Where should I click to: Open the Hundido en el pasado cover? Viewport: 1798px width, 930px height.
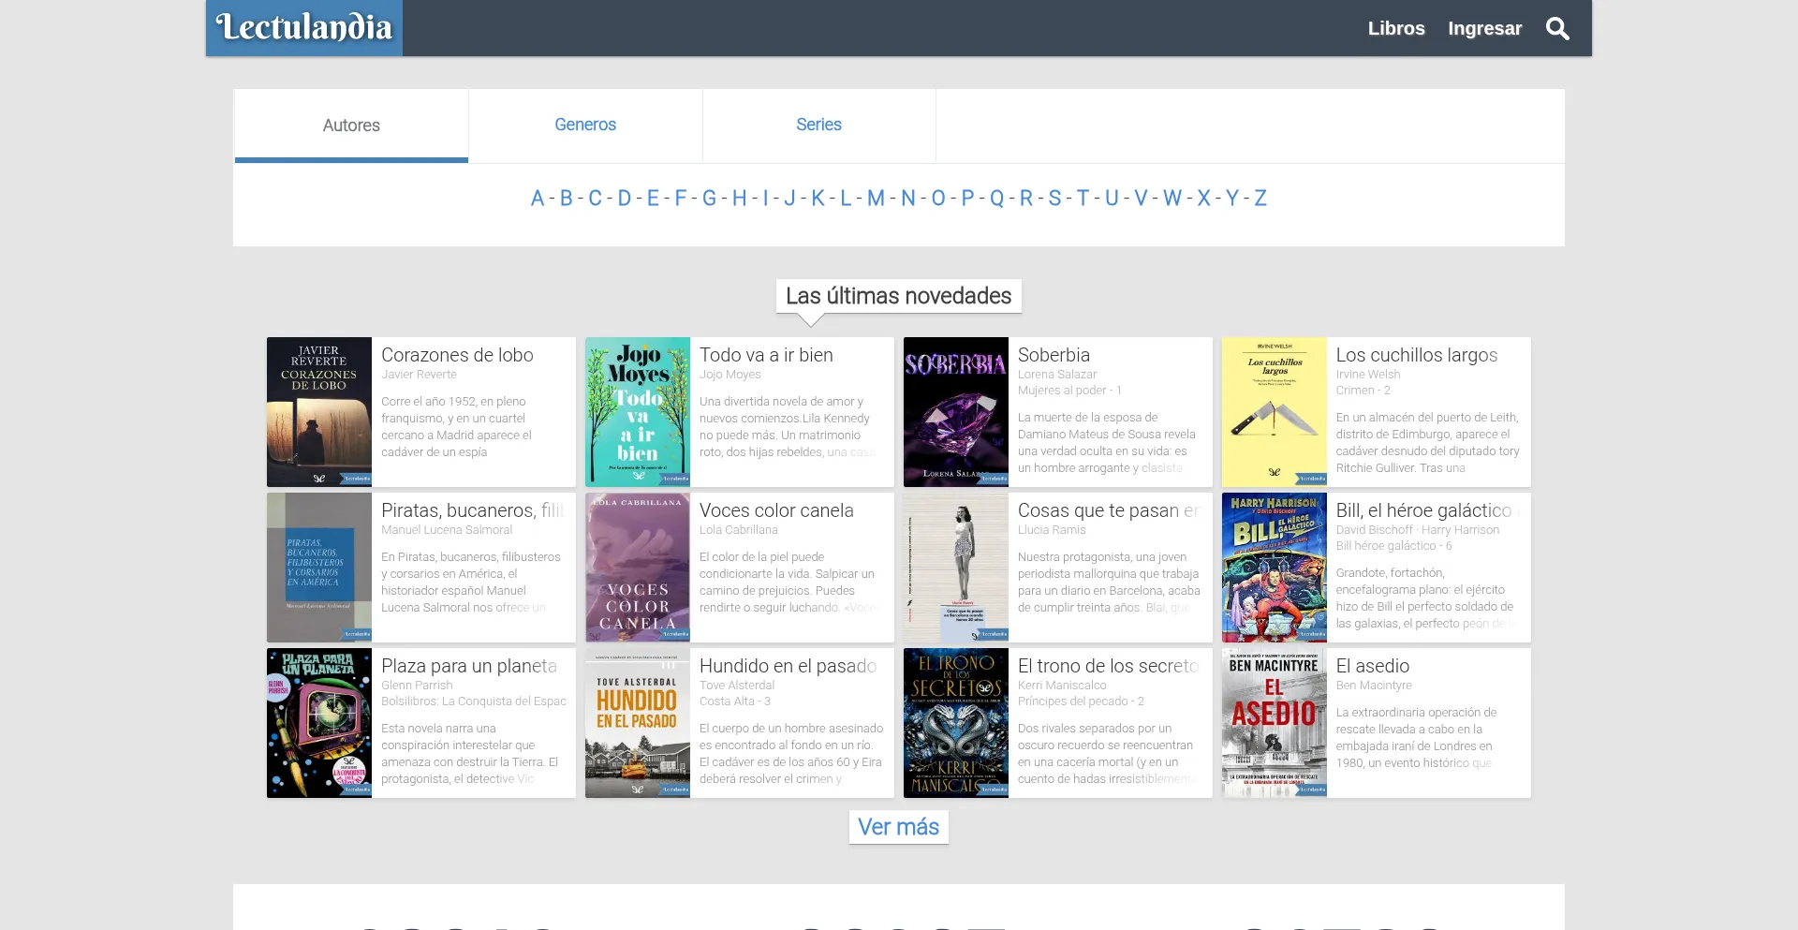click(x=637, y=722)
